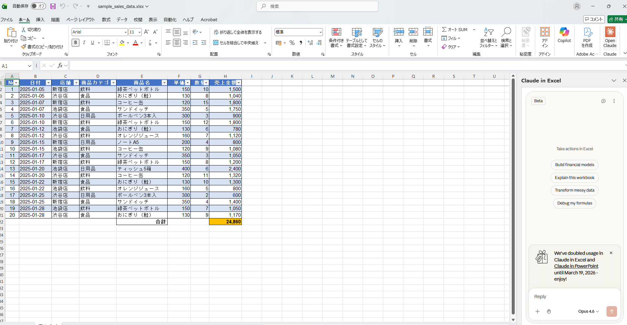Open the 挿入 ribbon tab

point(40,20)
